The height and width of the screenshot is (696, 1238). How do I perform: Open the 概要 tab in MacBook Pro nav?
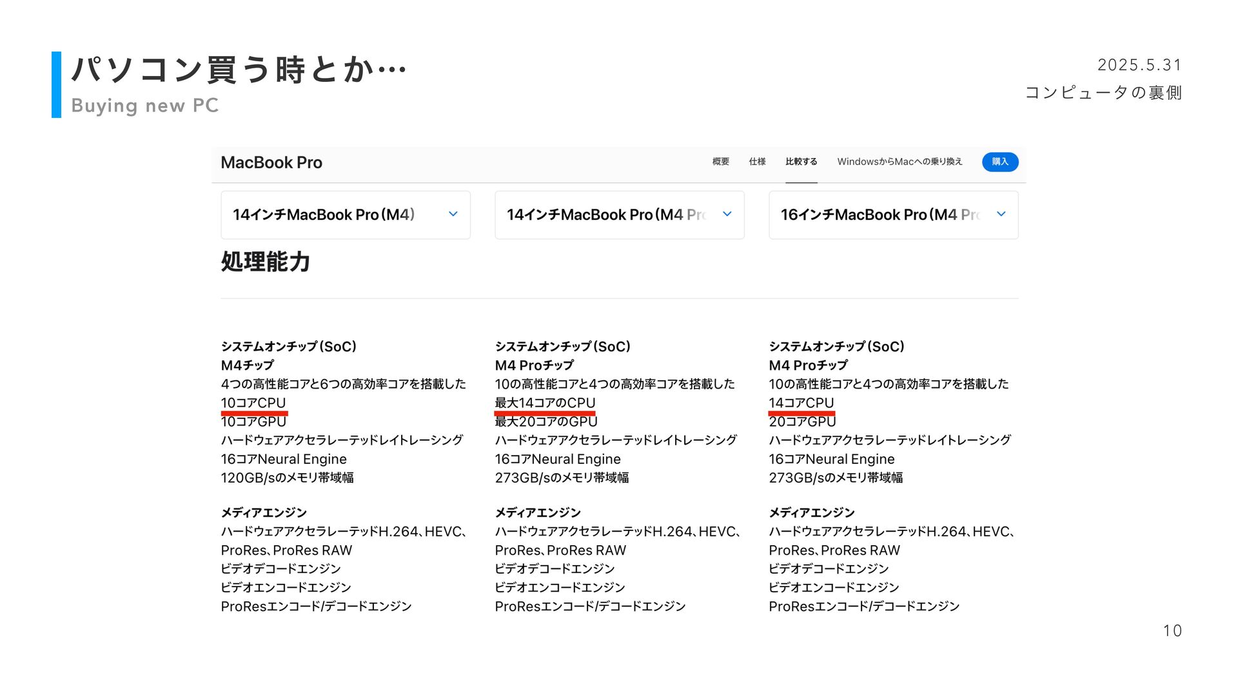click(720, 162)
